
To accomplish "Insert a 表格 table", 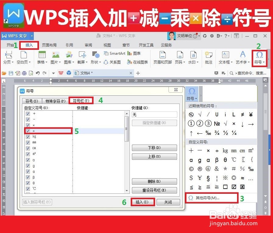I will tap(42, 57).
